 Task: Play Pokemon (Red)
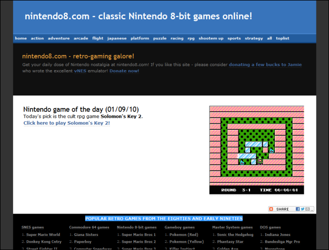coord(184,235)
